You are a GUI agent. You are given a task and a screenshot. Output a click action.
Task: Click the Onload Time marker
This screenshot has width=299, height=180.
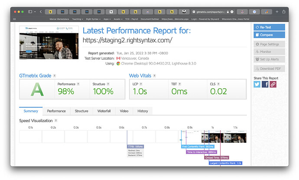tap(216, 157)
